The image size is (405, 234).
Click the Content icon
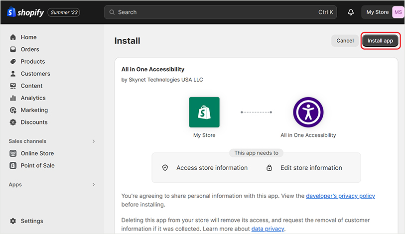tap(13, 86)
